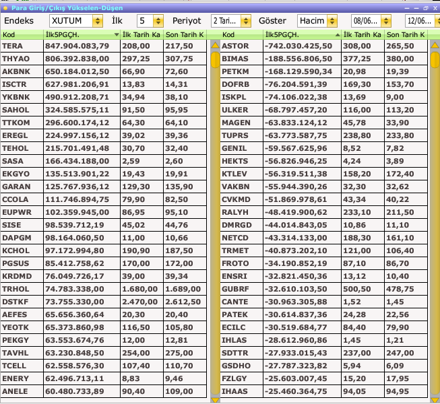The image size is (440, 404).
Task: Click KTLEV value -56.319.511,38
Action: 296,174
